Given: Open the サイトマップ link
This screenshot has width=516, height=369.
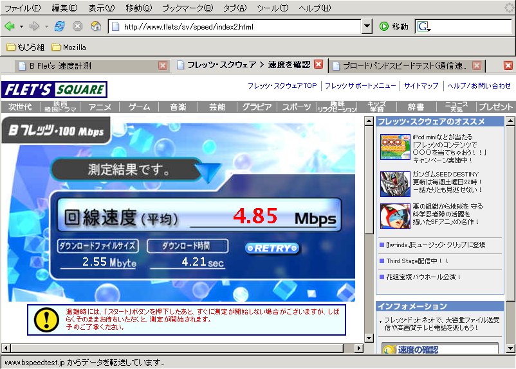Looking at the screenshot, I should pos(421,86).
